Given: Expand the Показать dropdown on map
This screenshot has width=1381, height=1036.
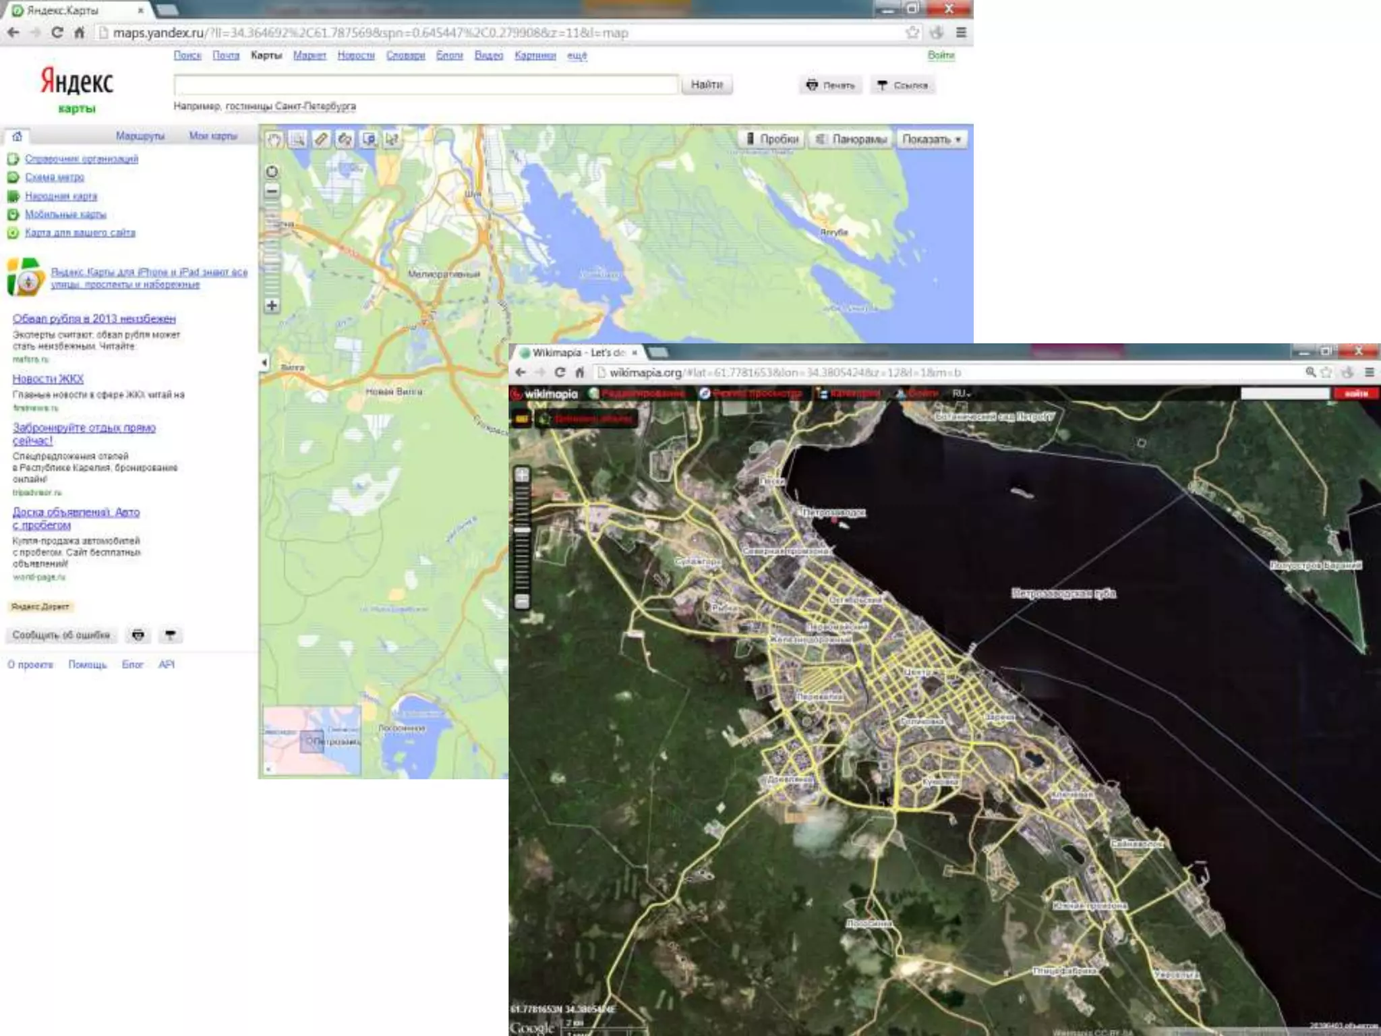Looking at the screenshot, I should coord(931,140).
